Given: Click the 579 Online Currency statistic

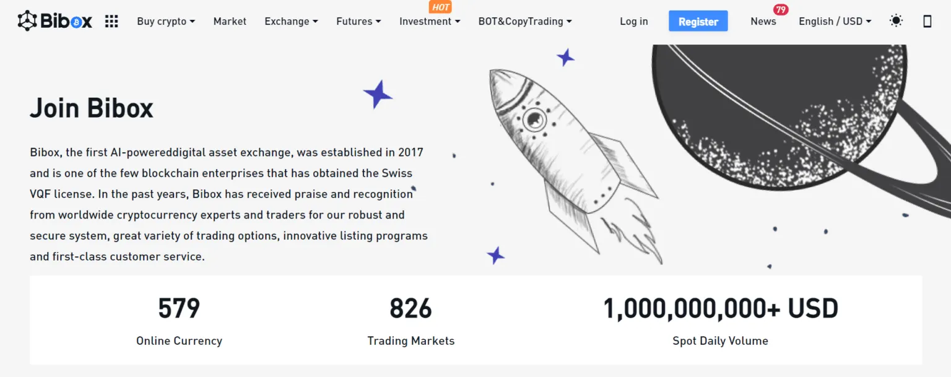Looking at the screenshot, I should point(179,321).
